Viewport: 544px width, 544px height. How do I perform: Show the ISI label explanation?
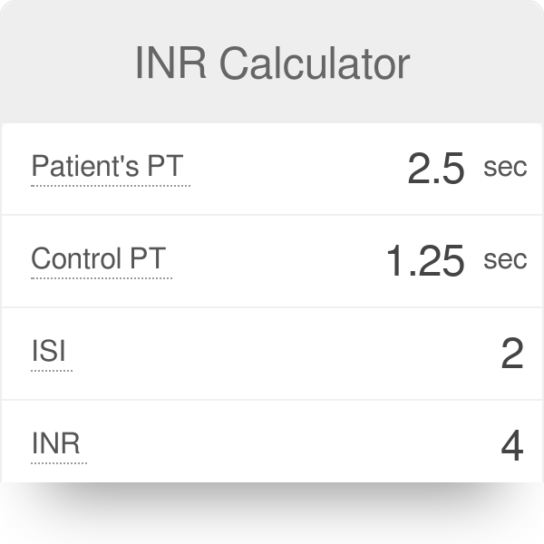point(48,350)
